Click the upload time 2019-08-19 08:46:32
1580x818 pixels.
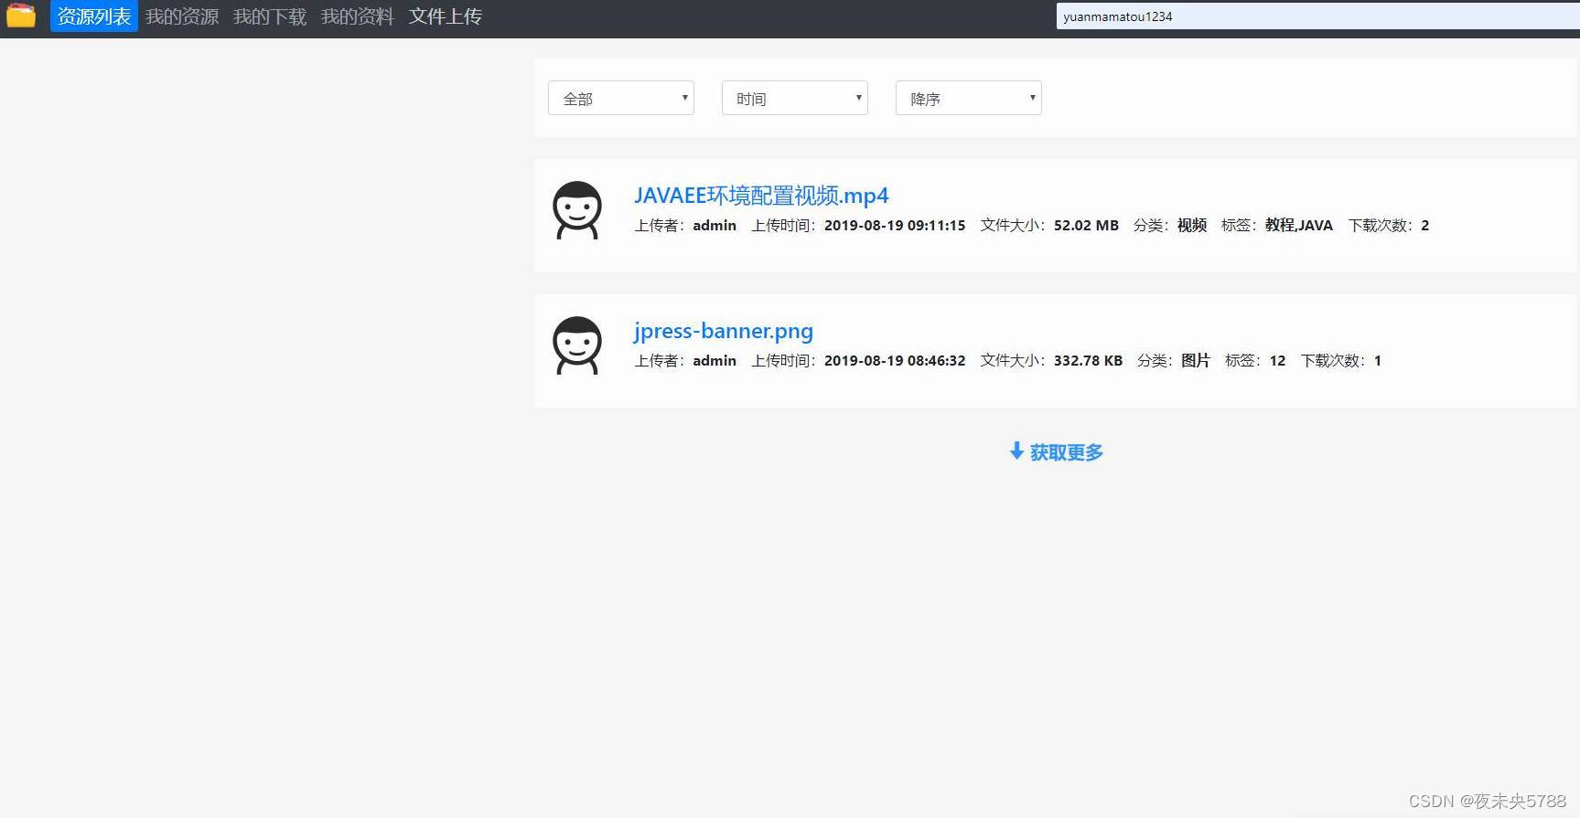pyautogui.click(x=895, y=360)
